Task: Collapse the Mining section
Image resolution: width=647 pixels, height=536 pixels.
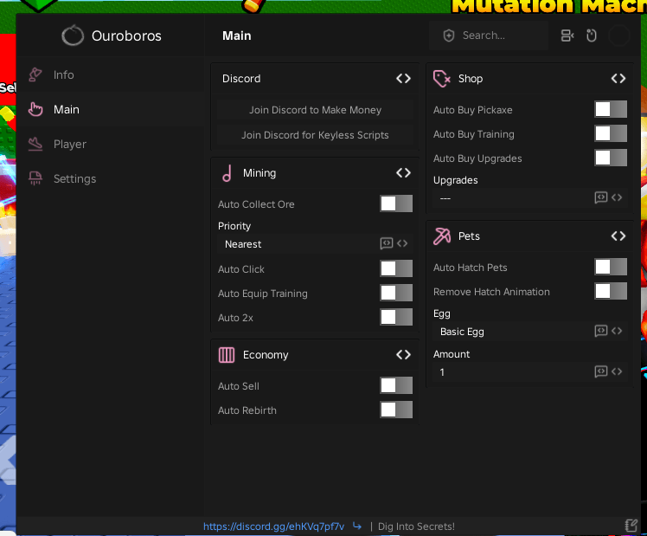Action: click(403, 172)
